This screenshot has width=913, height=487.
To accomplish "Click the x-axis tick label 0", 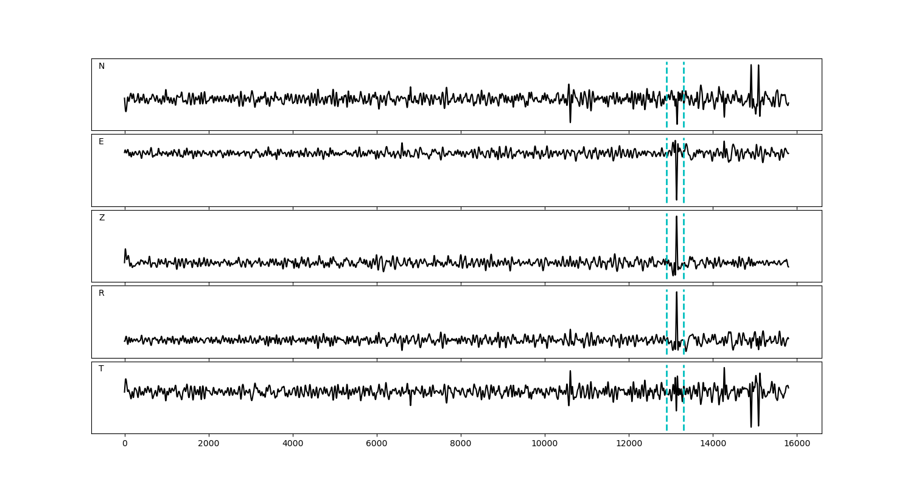I will tap(125, 444).
